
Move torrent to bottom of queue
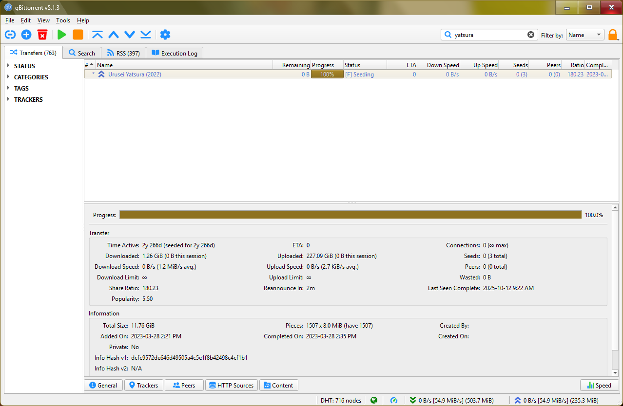[146, 35]
